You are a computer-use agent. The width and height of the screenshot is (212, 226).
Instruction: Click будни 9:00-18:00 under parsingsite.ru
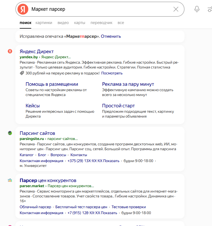pos(138,161)
